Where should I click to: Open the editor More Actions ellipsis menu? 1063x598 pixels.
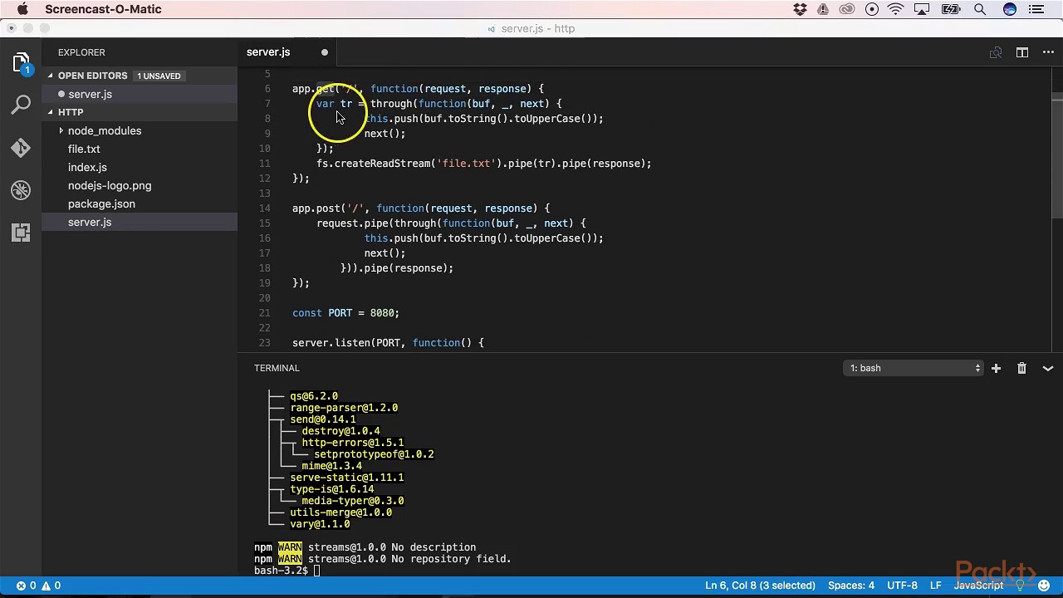[x=1048, y=52]
